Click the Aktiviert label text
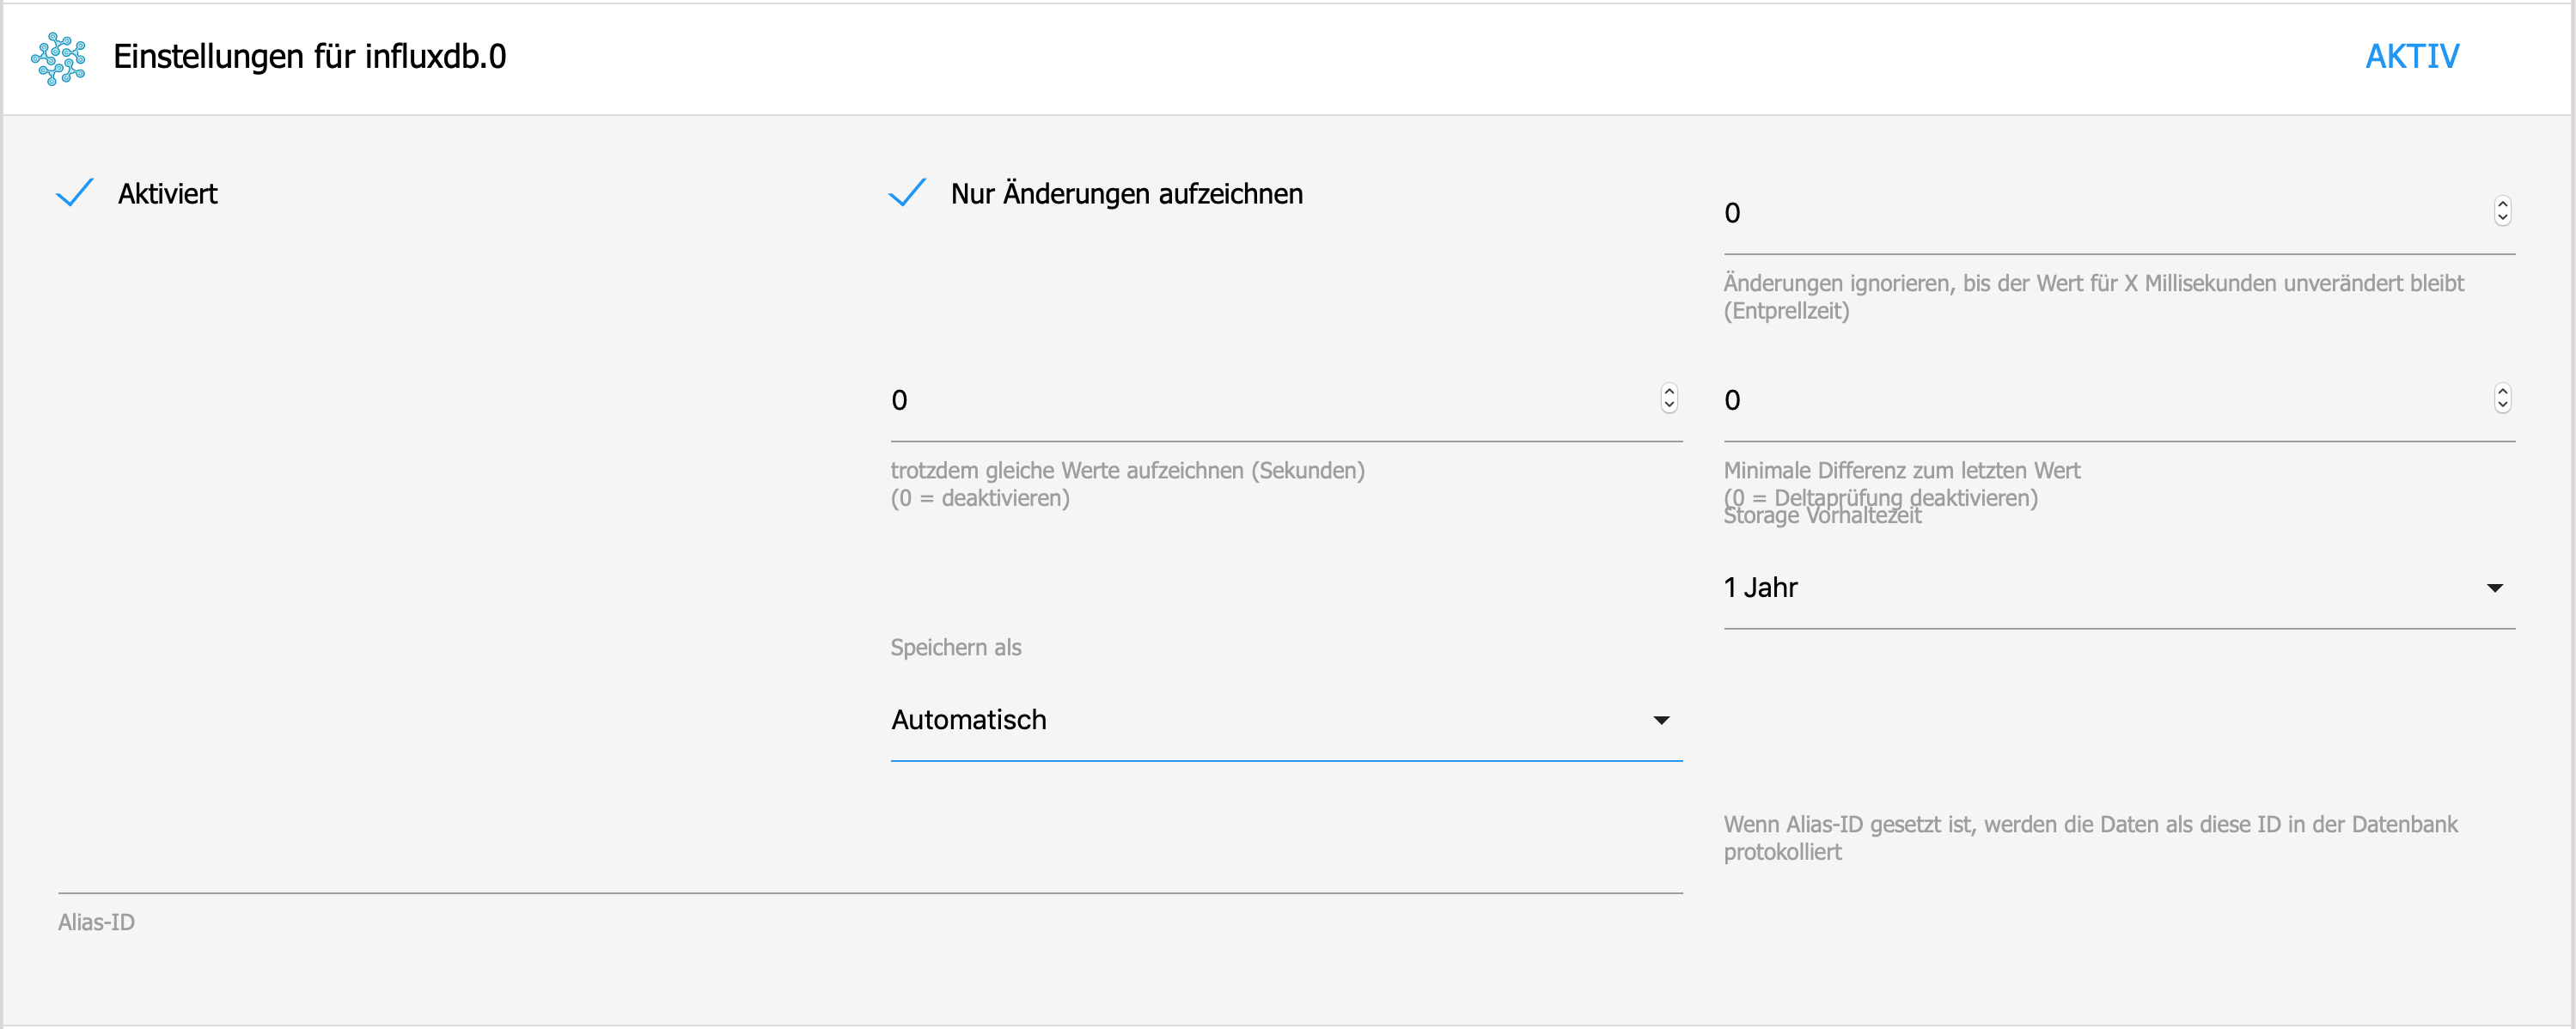The width and height of the screenshot is (2576, 1029). (167, 194)
